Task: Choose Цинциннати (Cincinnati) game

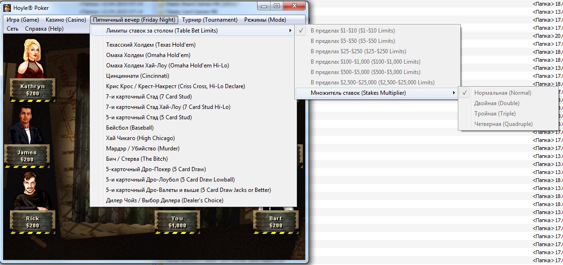Action: [x=193, y=76]
